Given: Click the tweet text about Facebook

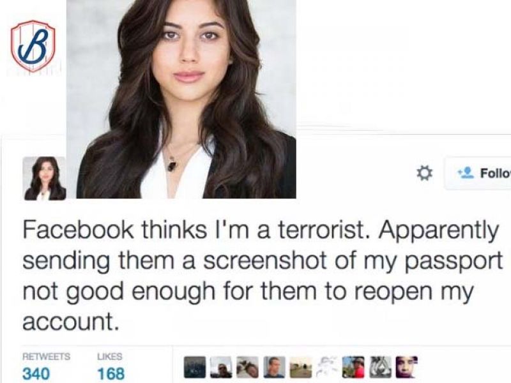Looking at the screenshot, I should [263, 276].
